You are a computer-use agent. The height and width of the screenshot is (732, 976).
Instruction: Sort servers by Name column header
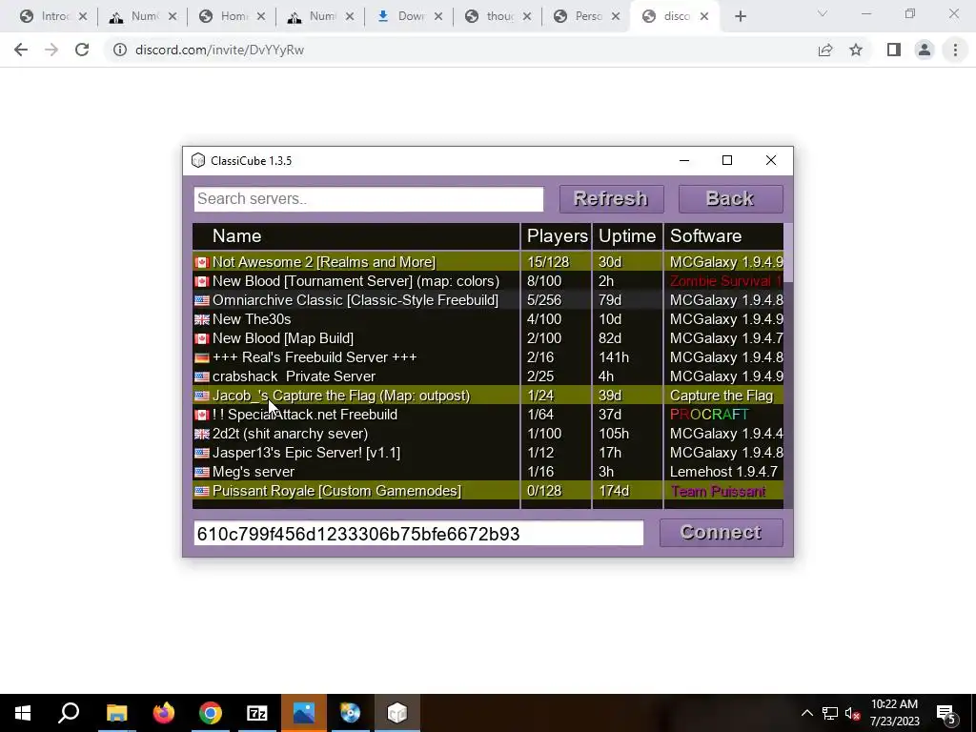[x=356, y=236]
